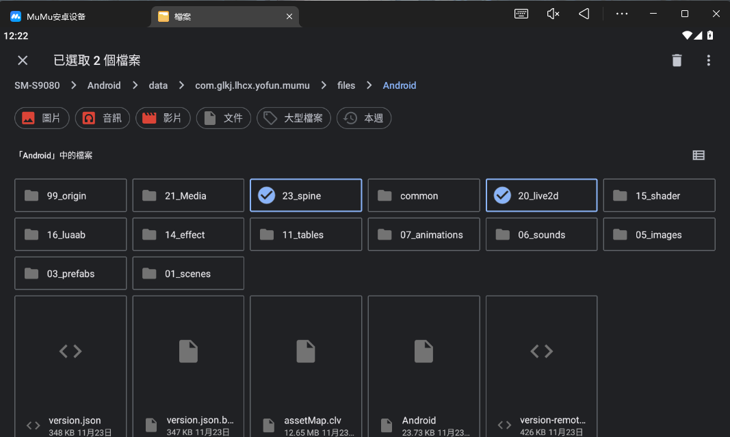Select the common folder
730x437 pixels.
pyautogui.click(x=423, y=195)
